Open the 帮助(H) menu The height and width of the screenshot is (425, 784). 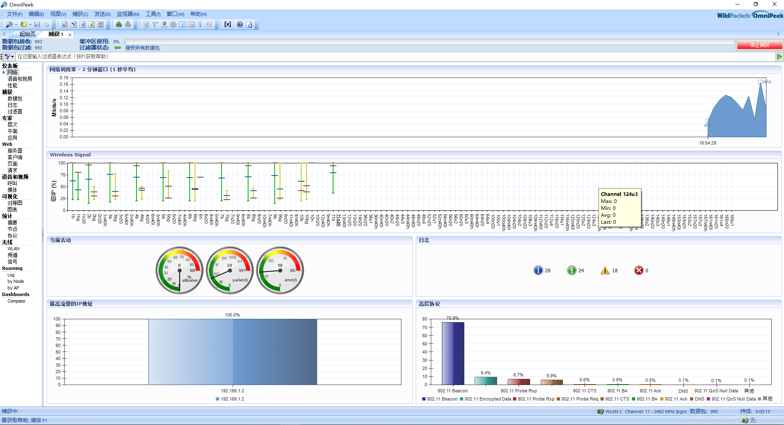[x=198, y=14]
